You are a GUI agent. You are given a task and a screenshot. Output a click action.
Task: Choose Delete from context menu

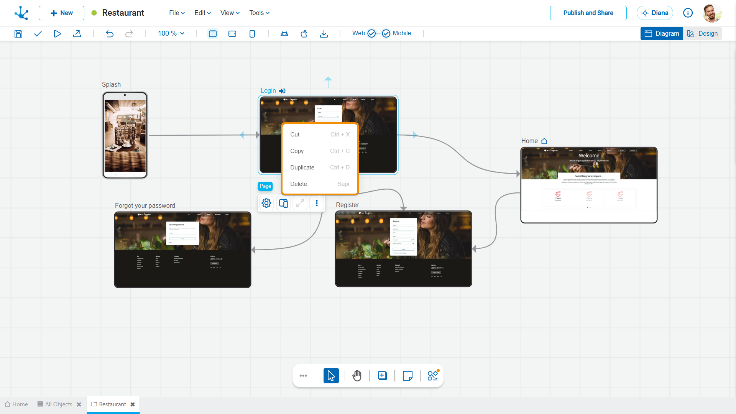pyautogui.click(x=320, y=184)
